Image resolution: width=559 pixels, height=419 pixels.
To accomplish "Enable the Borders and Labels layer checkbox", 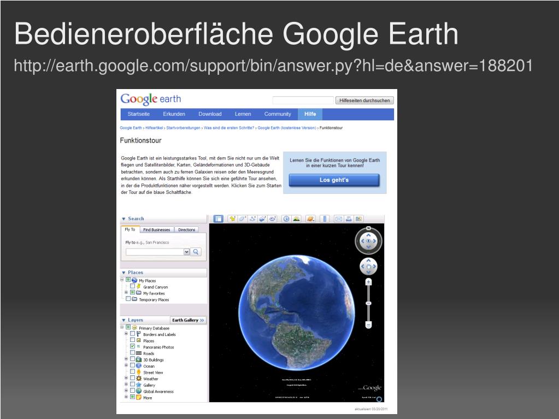I will tap(132, 334).
